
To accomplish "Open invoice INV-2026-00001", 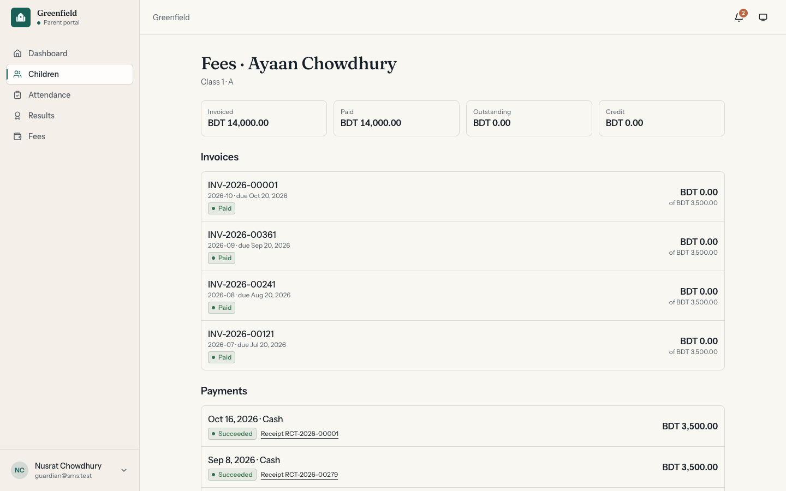I will click(463, 197).
